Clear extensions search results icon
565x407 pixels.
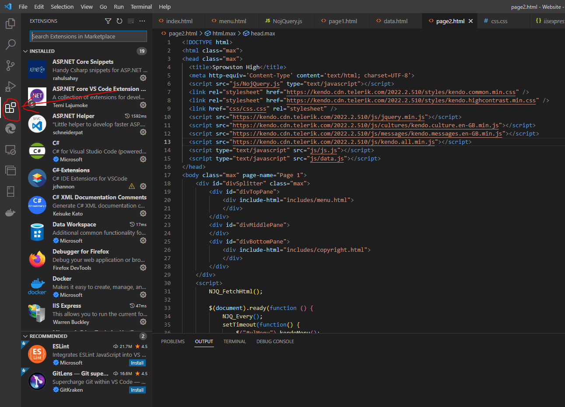click(131, 21)
